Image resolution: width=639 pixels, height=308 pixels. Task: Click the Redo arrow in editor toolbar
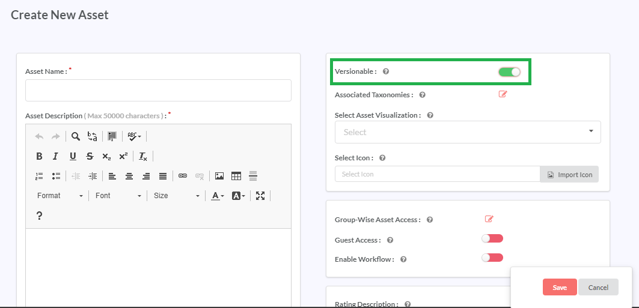coord(56,137)
